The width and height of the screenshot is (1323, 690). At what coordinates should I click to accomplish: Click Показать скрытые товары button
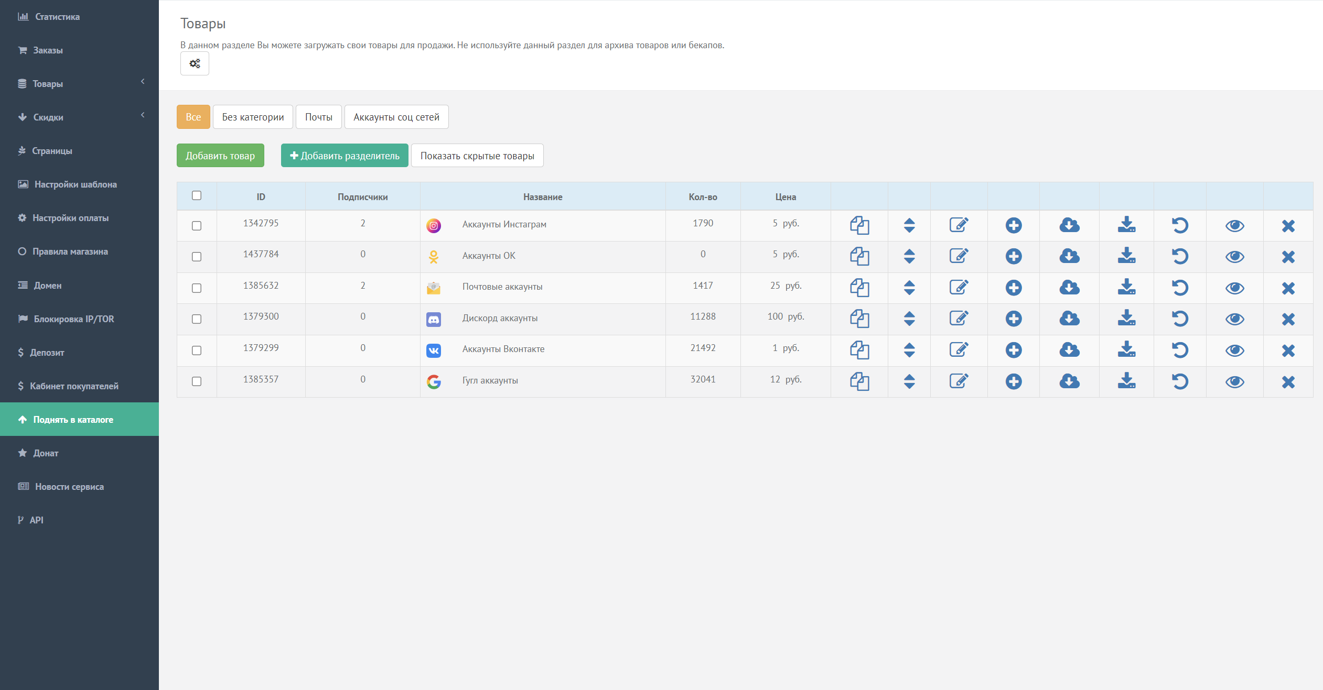[477, 156]
